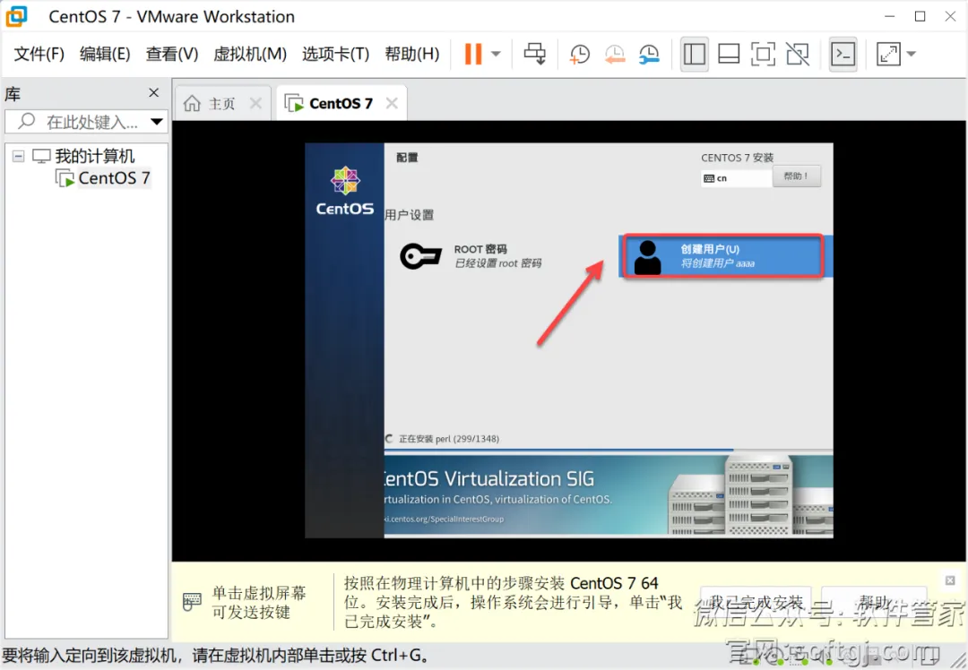Image resolution: width=968 pixels, height=670 pixels.
Task: Open the 虚拟机(M) menu
Action: point(250,55)
